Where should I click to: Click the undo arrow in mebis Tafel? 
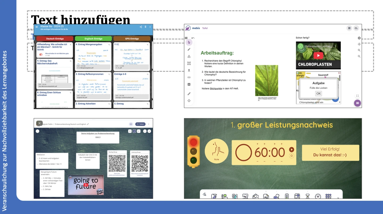pos(193,38)
